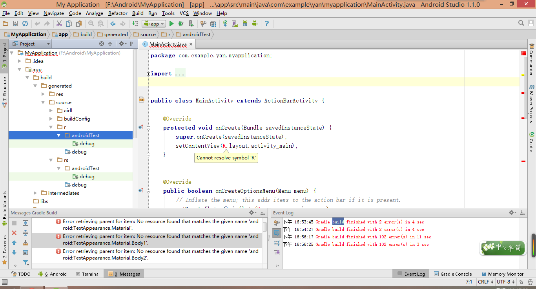Open the Build menu
536x289 pixels.
click(138, 13)
